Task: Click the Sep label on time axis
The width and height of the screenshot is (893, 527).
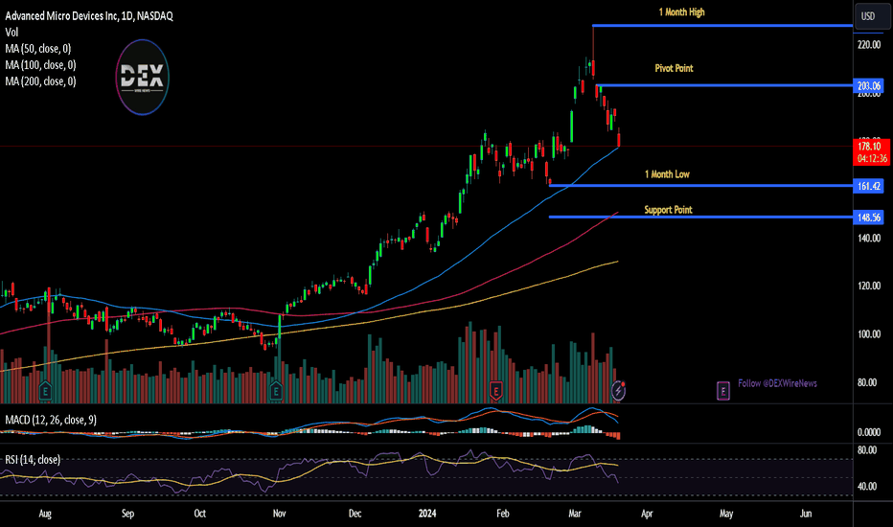Action: pos(127,514)
